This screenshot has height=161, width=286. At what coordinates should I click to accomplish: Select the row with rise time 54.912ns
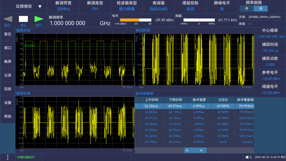(x=195, y=118)
